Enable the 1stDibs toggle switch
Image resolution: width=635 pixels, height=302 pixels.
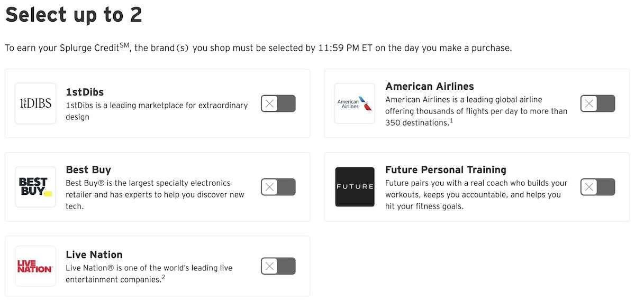(x=278, y=103)
